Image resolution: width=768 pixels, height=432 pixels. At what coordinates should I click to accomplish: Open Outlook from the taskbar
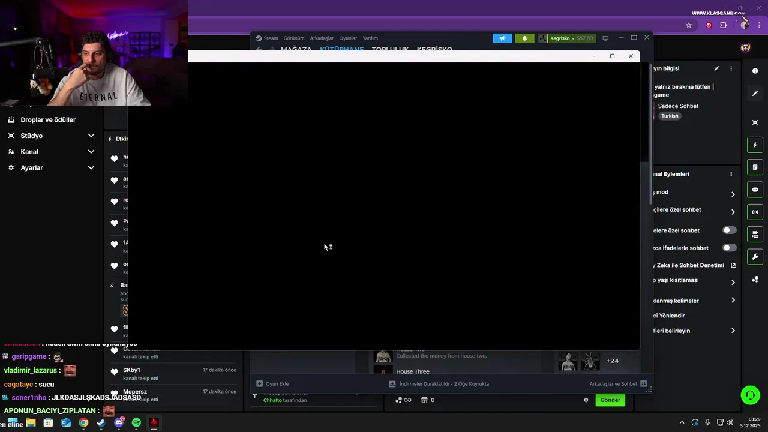(66, 422)
